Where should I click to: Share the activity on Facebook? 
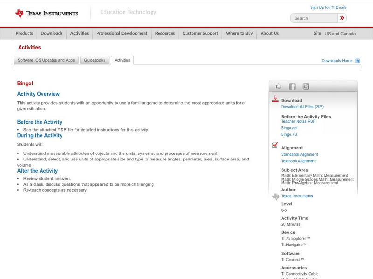(292, 86)
